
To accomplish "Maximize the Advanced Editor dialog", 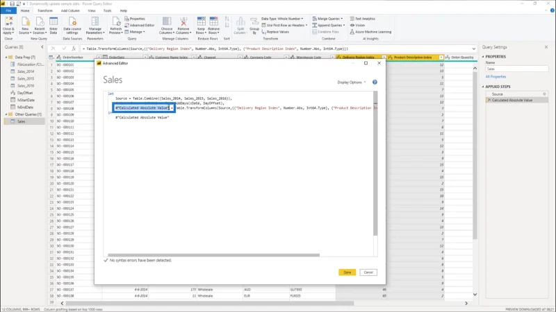I will (366, 63).
